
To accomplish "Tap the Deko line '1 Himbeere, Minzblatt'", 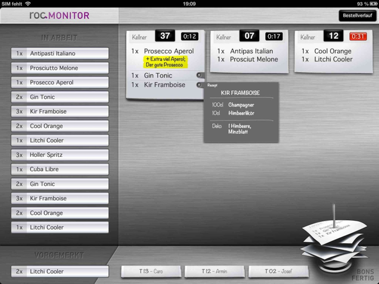I will [240, 129].
